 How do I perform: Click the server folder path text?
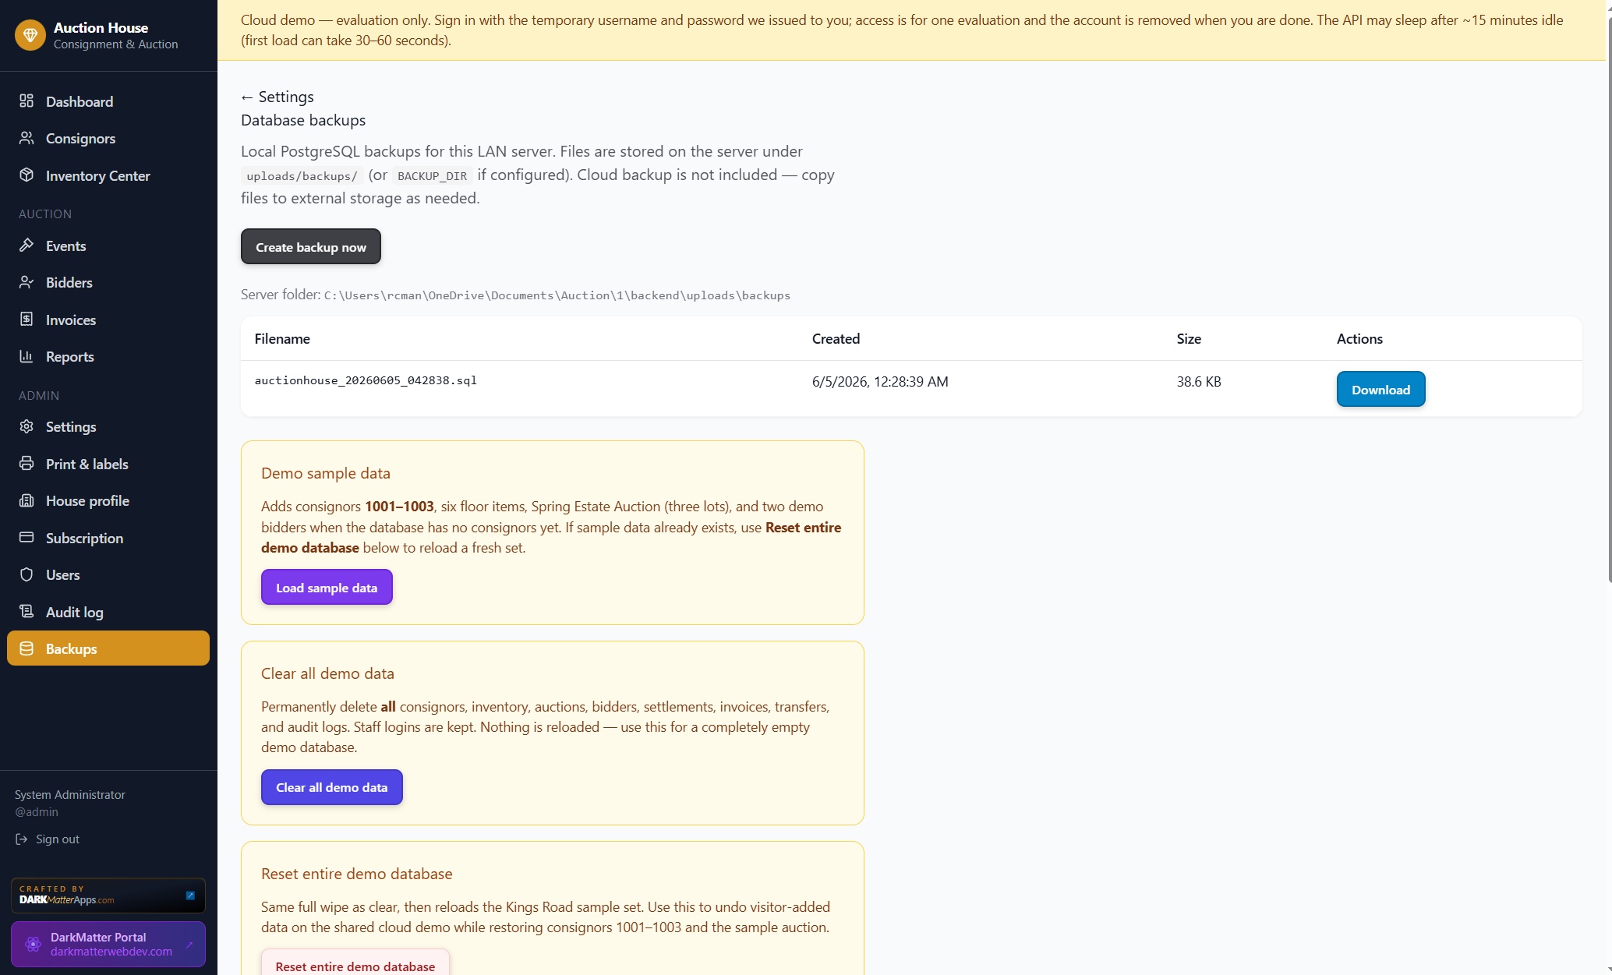pos(557,295)
